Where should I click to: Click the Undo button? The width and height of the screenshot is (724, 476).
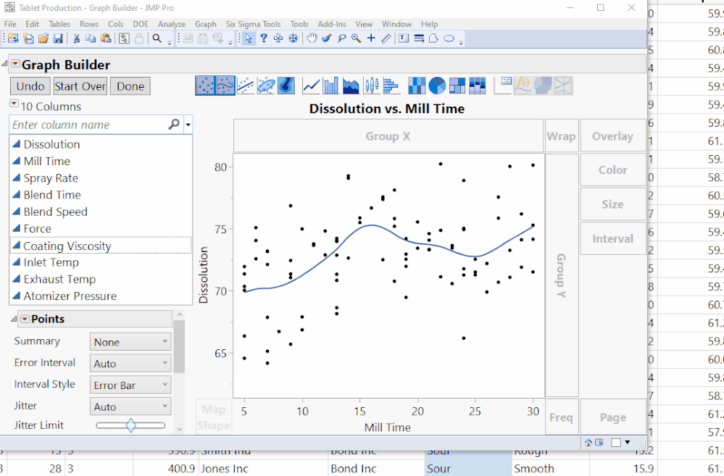click(x=30, y=86)
